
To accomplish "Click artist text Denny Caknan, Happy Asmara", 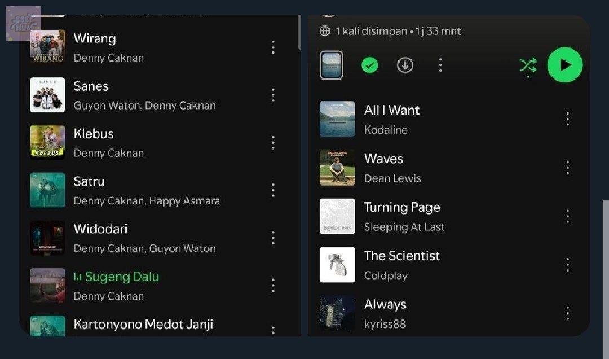I will click(147, 201).
